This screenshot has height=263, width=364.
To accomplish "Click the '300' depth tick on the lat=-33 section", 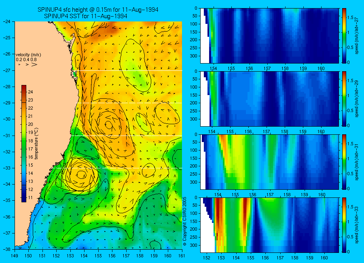I will click(194, 245).
